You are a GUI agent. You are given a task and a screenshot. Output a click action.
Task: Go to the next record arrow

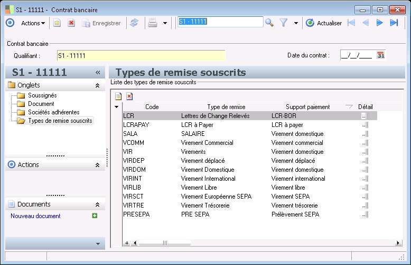tap(379, 23)
